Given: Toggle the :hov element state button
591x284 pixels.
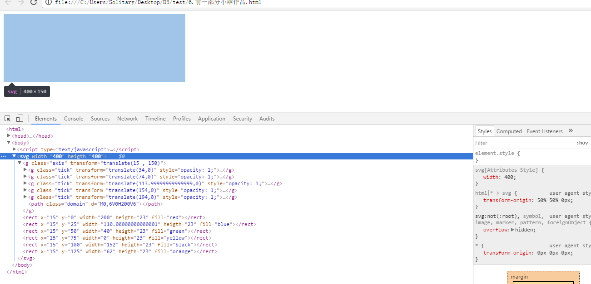Looking at the screenshot, I should tap(582, 143).
